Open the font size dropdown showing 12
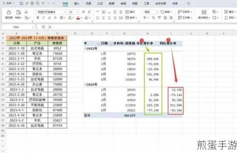 77,12
